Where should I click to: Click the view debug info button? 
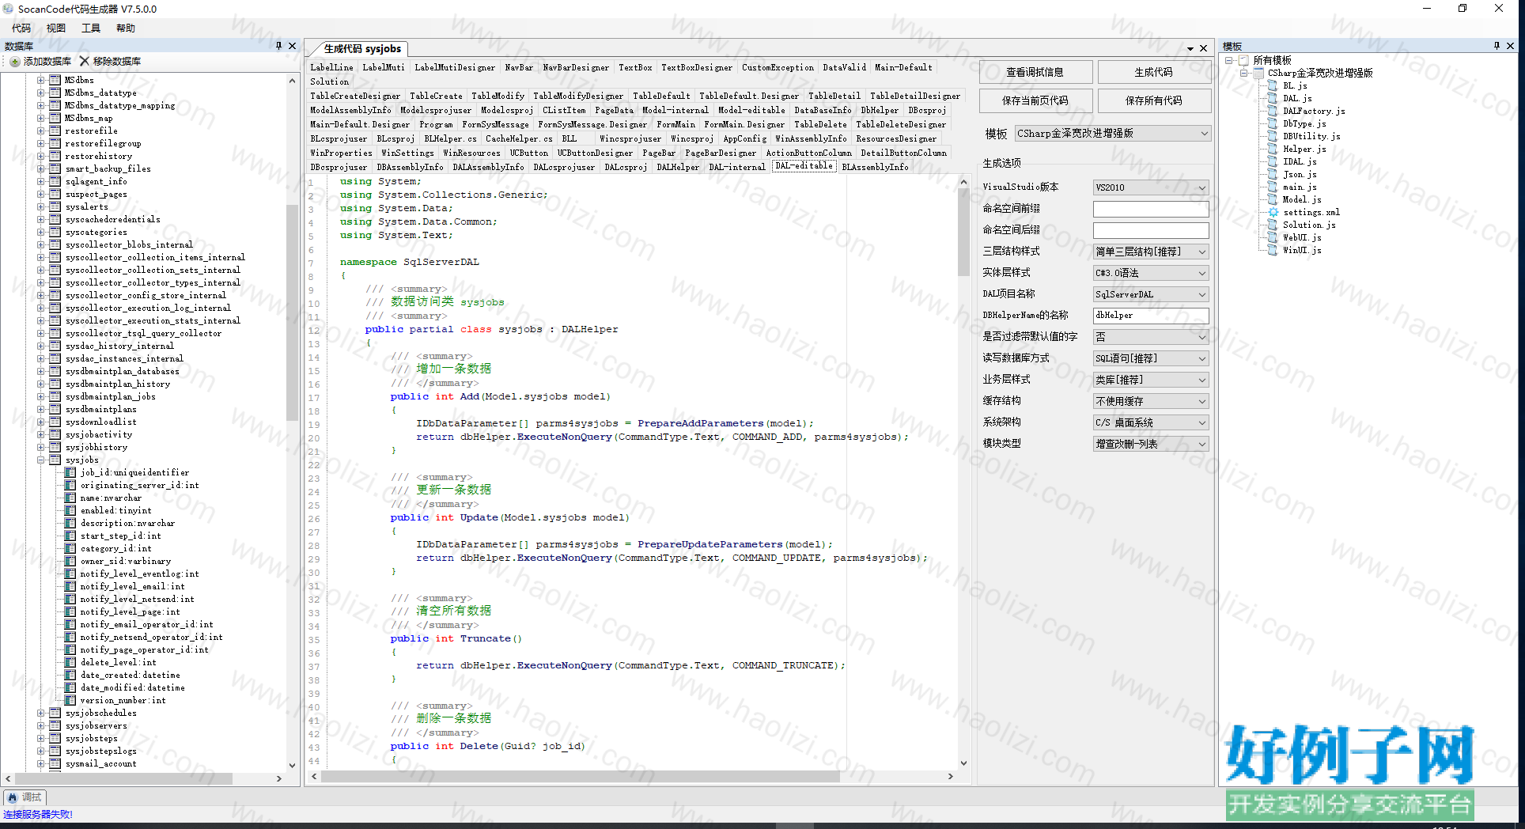1035,72
